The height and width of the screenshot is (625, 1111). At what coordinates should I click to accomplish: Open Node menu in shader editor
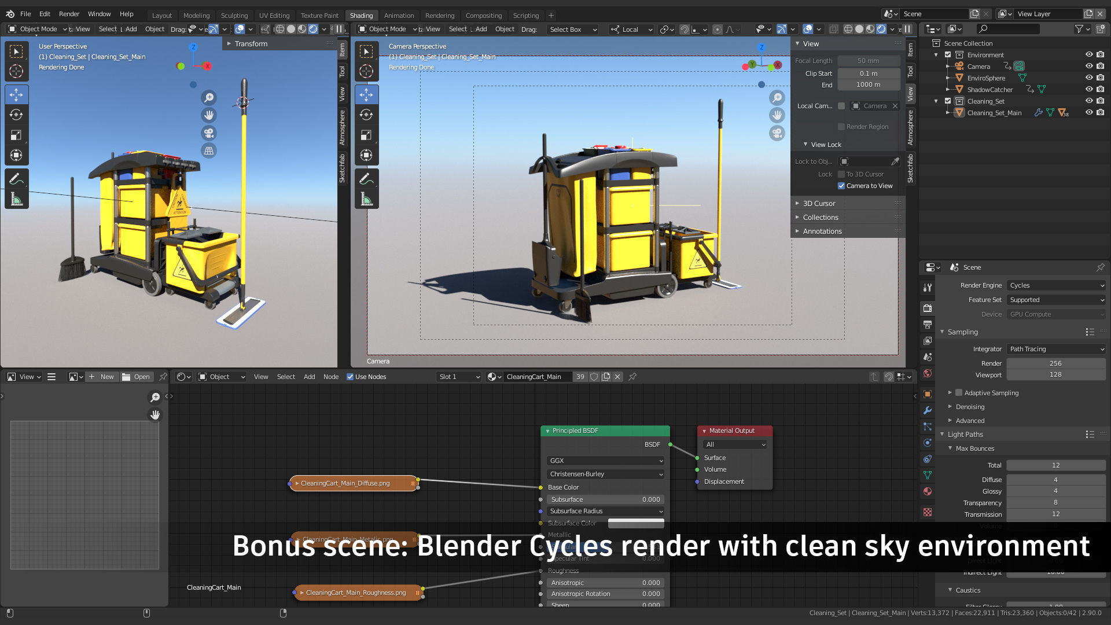tap(331, 377)
